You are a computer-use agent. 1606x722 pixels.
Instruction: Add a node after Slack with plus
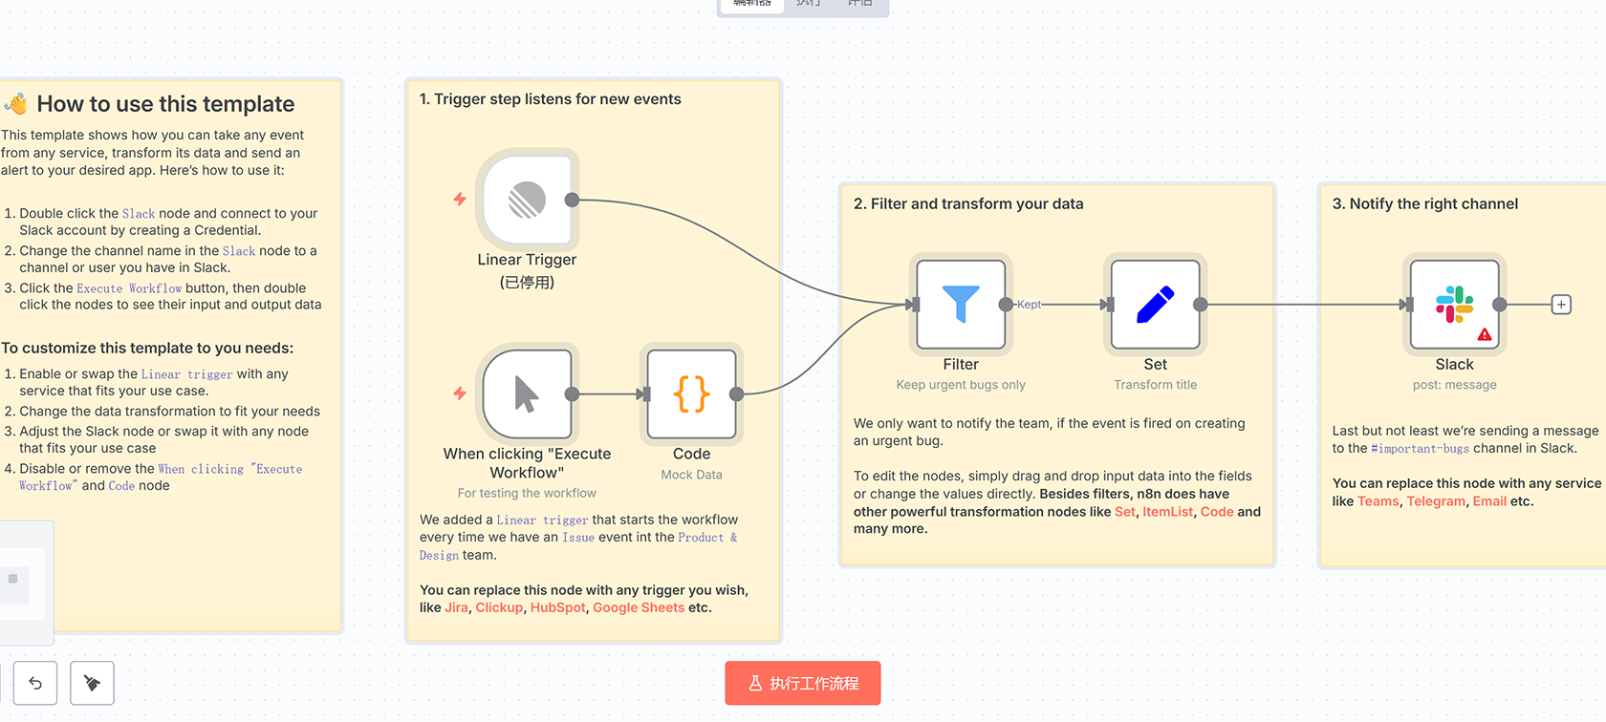(x=1561, y=305)
